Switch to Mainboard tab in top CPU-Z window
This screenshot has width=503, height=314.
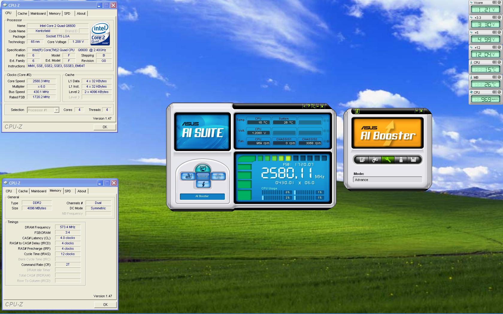tap(38, 13)
